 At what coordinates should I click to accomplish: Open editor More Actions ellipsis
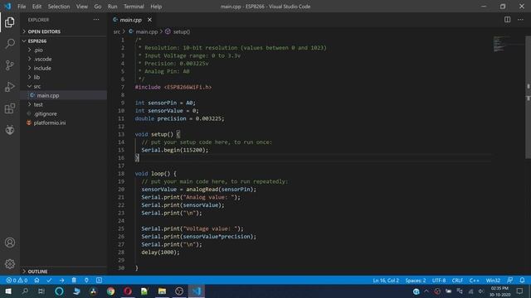click(520, 20)
